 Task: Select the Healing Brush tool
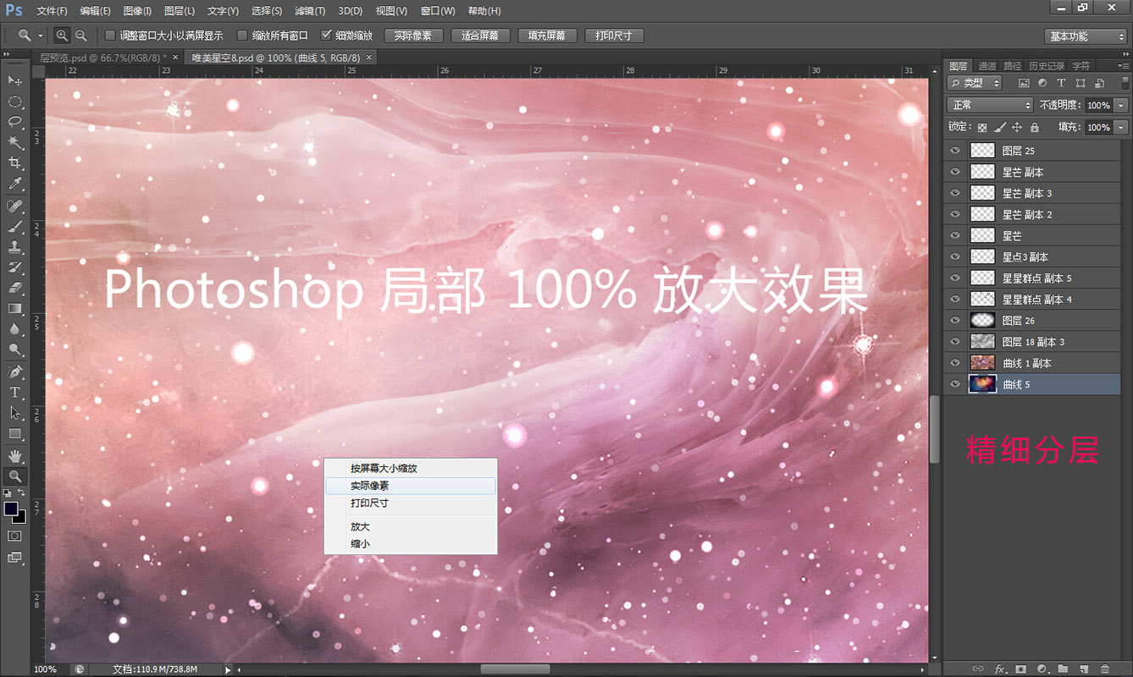[x=15, y=206]
